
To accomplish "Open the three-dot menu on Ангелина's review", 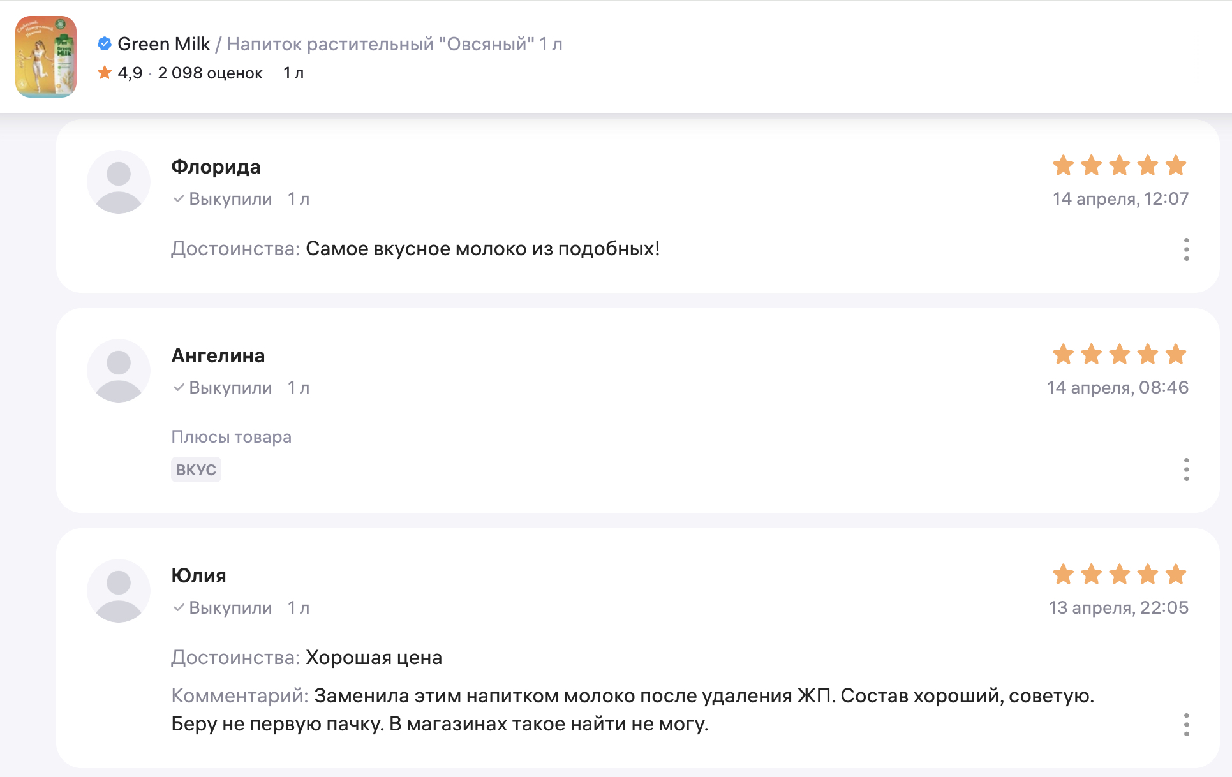I will point(1186,470).
